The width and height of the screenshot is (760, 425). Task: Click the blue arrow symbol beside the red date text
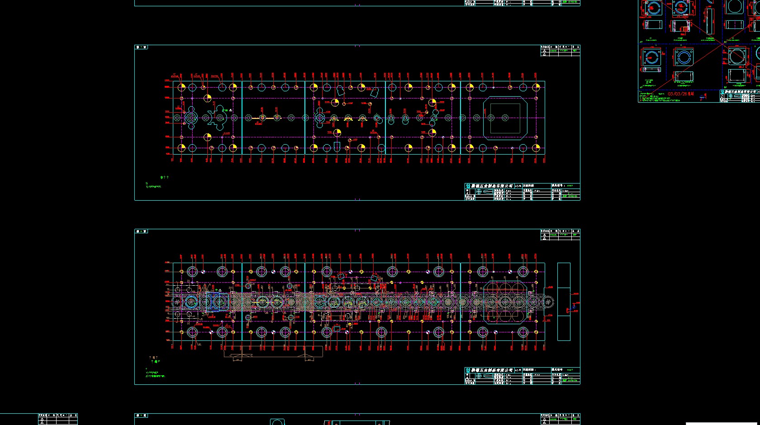coord(703,96)
